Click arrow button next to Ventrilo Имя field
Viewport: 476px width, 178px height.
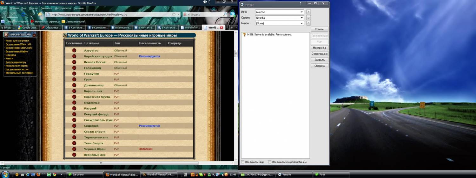pos(308,12)
